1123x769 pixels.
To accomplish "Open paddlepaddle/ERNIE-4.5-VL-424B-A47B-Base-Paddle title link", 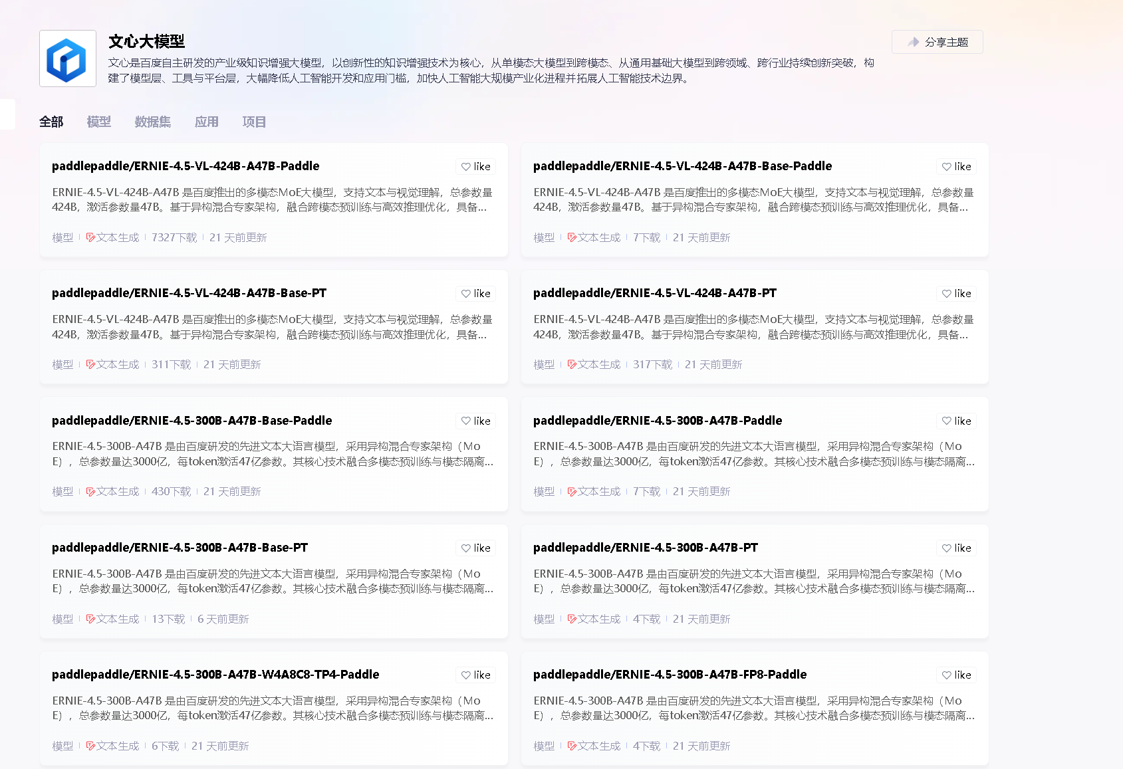I will (x=683, y=166).
